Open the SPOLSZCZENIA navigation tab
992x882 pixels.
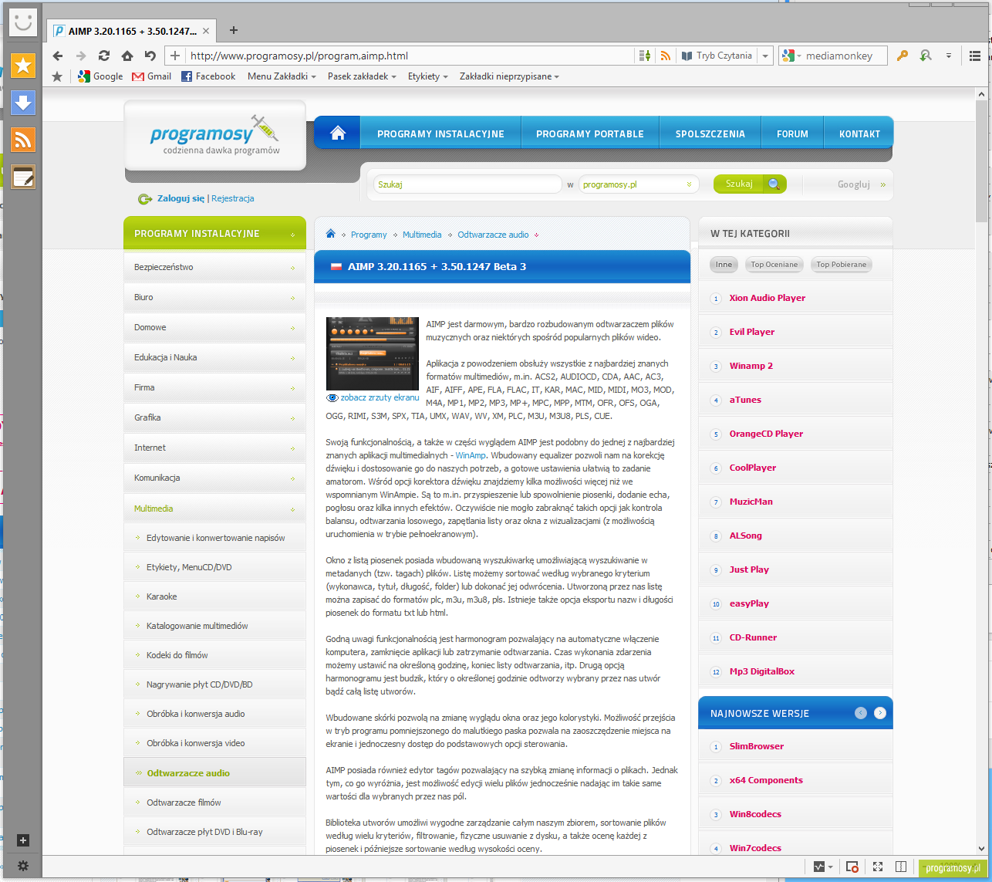(x=710, y=133)
